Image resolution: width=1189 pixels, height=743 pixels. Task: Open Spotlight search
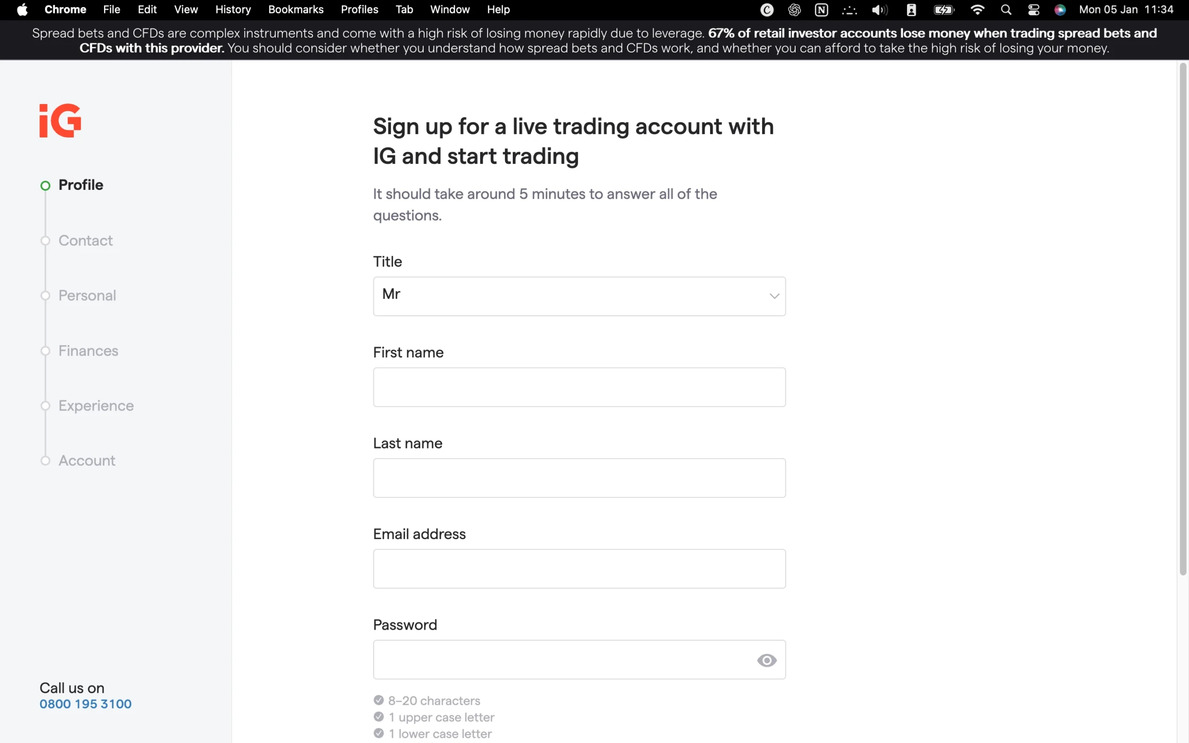(1006, 9)
